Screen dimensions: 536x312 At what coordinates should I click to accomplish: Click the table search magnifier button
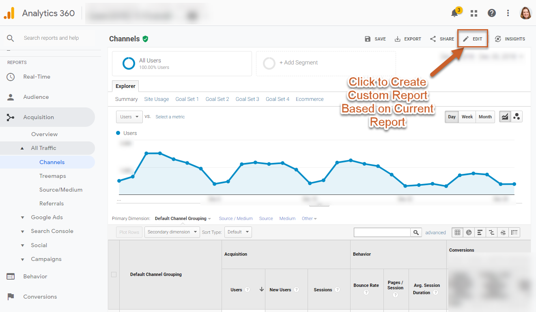click(x=415, y=232)
